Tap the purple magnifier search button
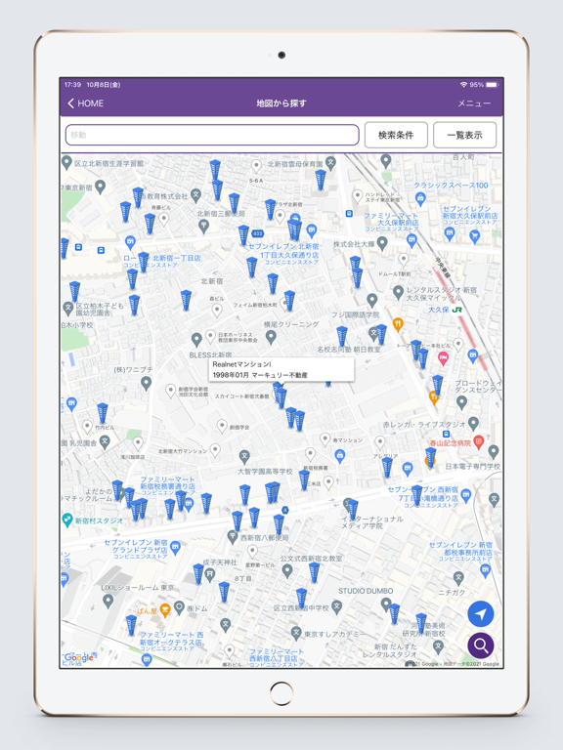This screenshot has width=563, height=750. pos(481,646)
